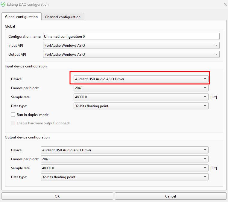The image size is (228, 202).
Task: Change input Frames per block value
Action: (x=141, y=88)
